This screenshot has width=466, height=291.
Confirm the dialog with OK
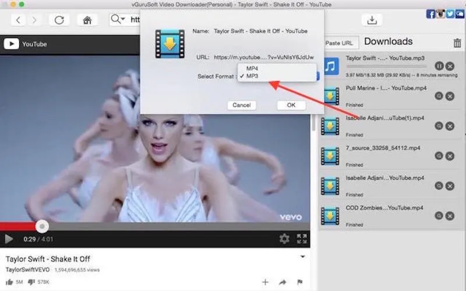tap(291, 105)
